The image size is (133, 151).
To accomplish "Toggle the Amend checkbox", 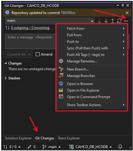I will point(37,54).
